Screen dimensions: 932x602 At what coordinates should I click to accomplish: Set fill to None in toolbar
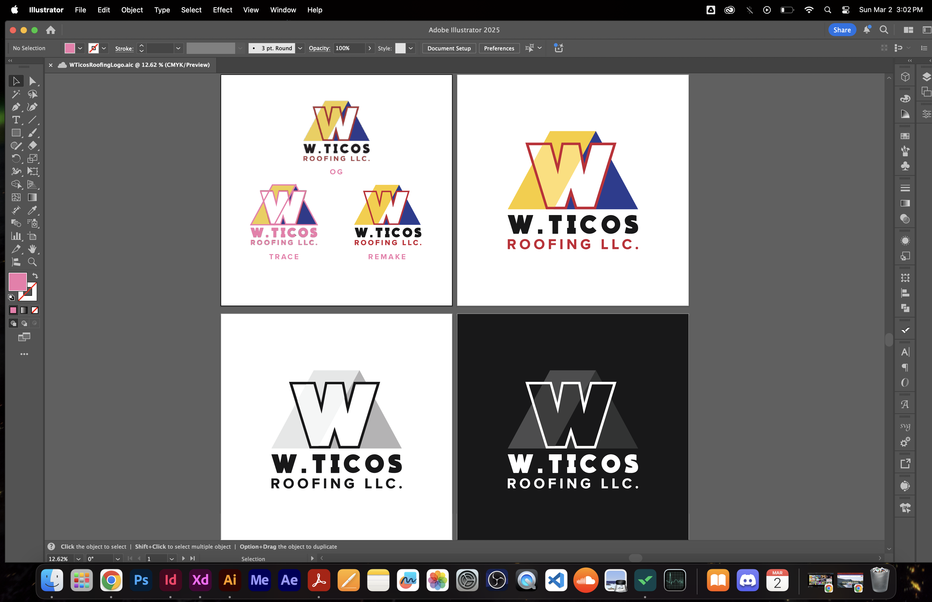tap(35, 310)
